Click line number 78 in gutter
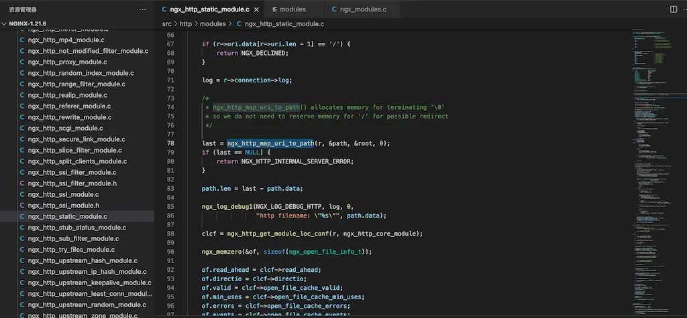 [x=170, y=143]
